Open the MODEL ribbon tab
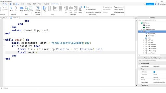This screenshot has height=93, width=166. coord(29,4)
